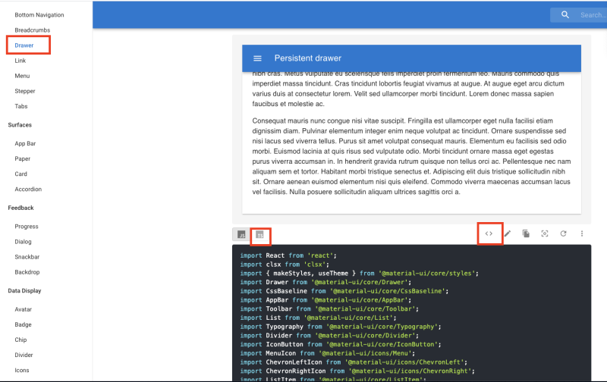Go to the App Bar page
The image size is (607, 382).
click(x=25, y=143)
